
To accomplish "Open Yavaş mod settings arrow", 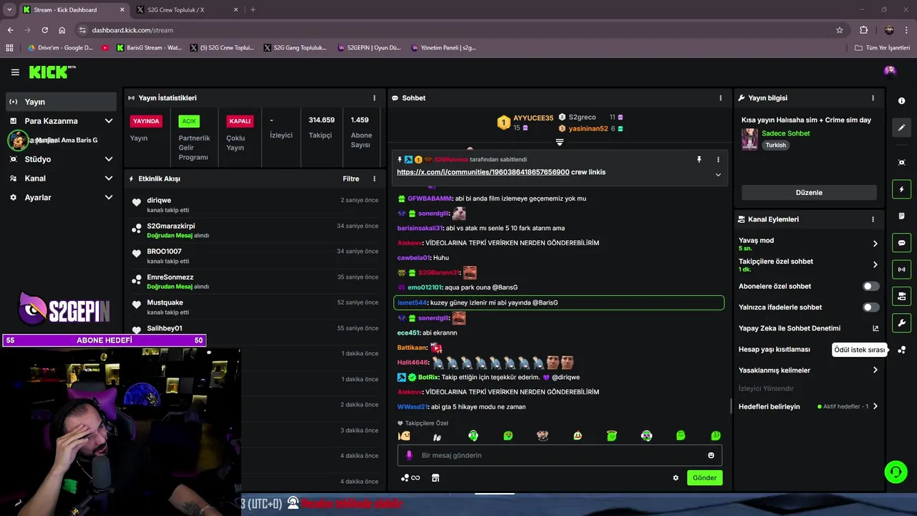I will tap(875, 244).
